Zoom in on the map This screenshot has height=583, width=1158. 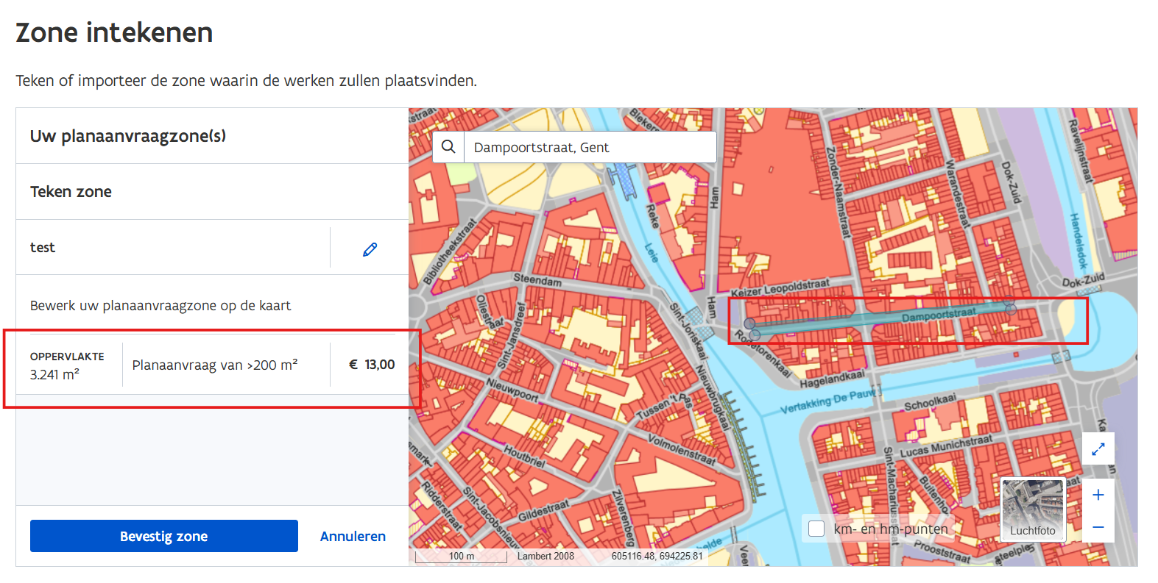point(1098,495)
